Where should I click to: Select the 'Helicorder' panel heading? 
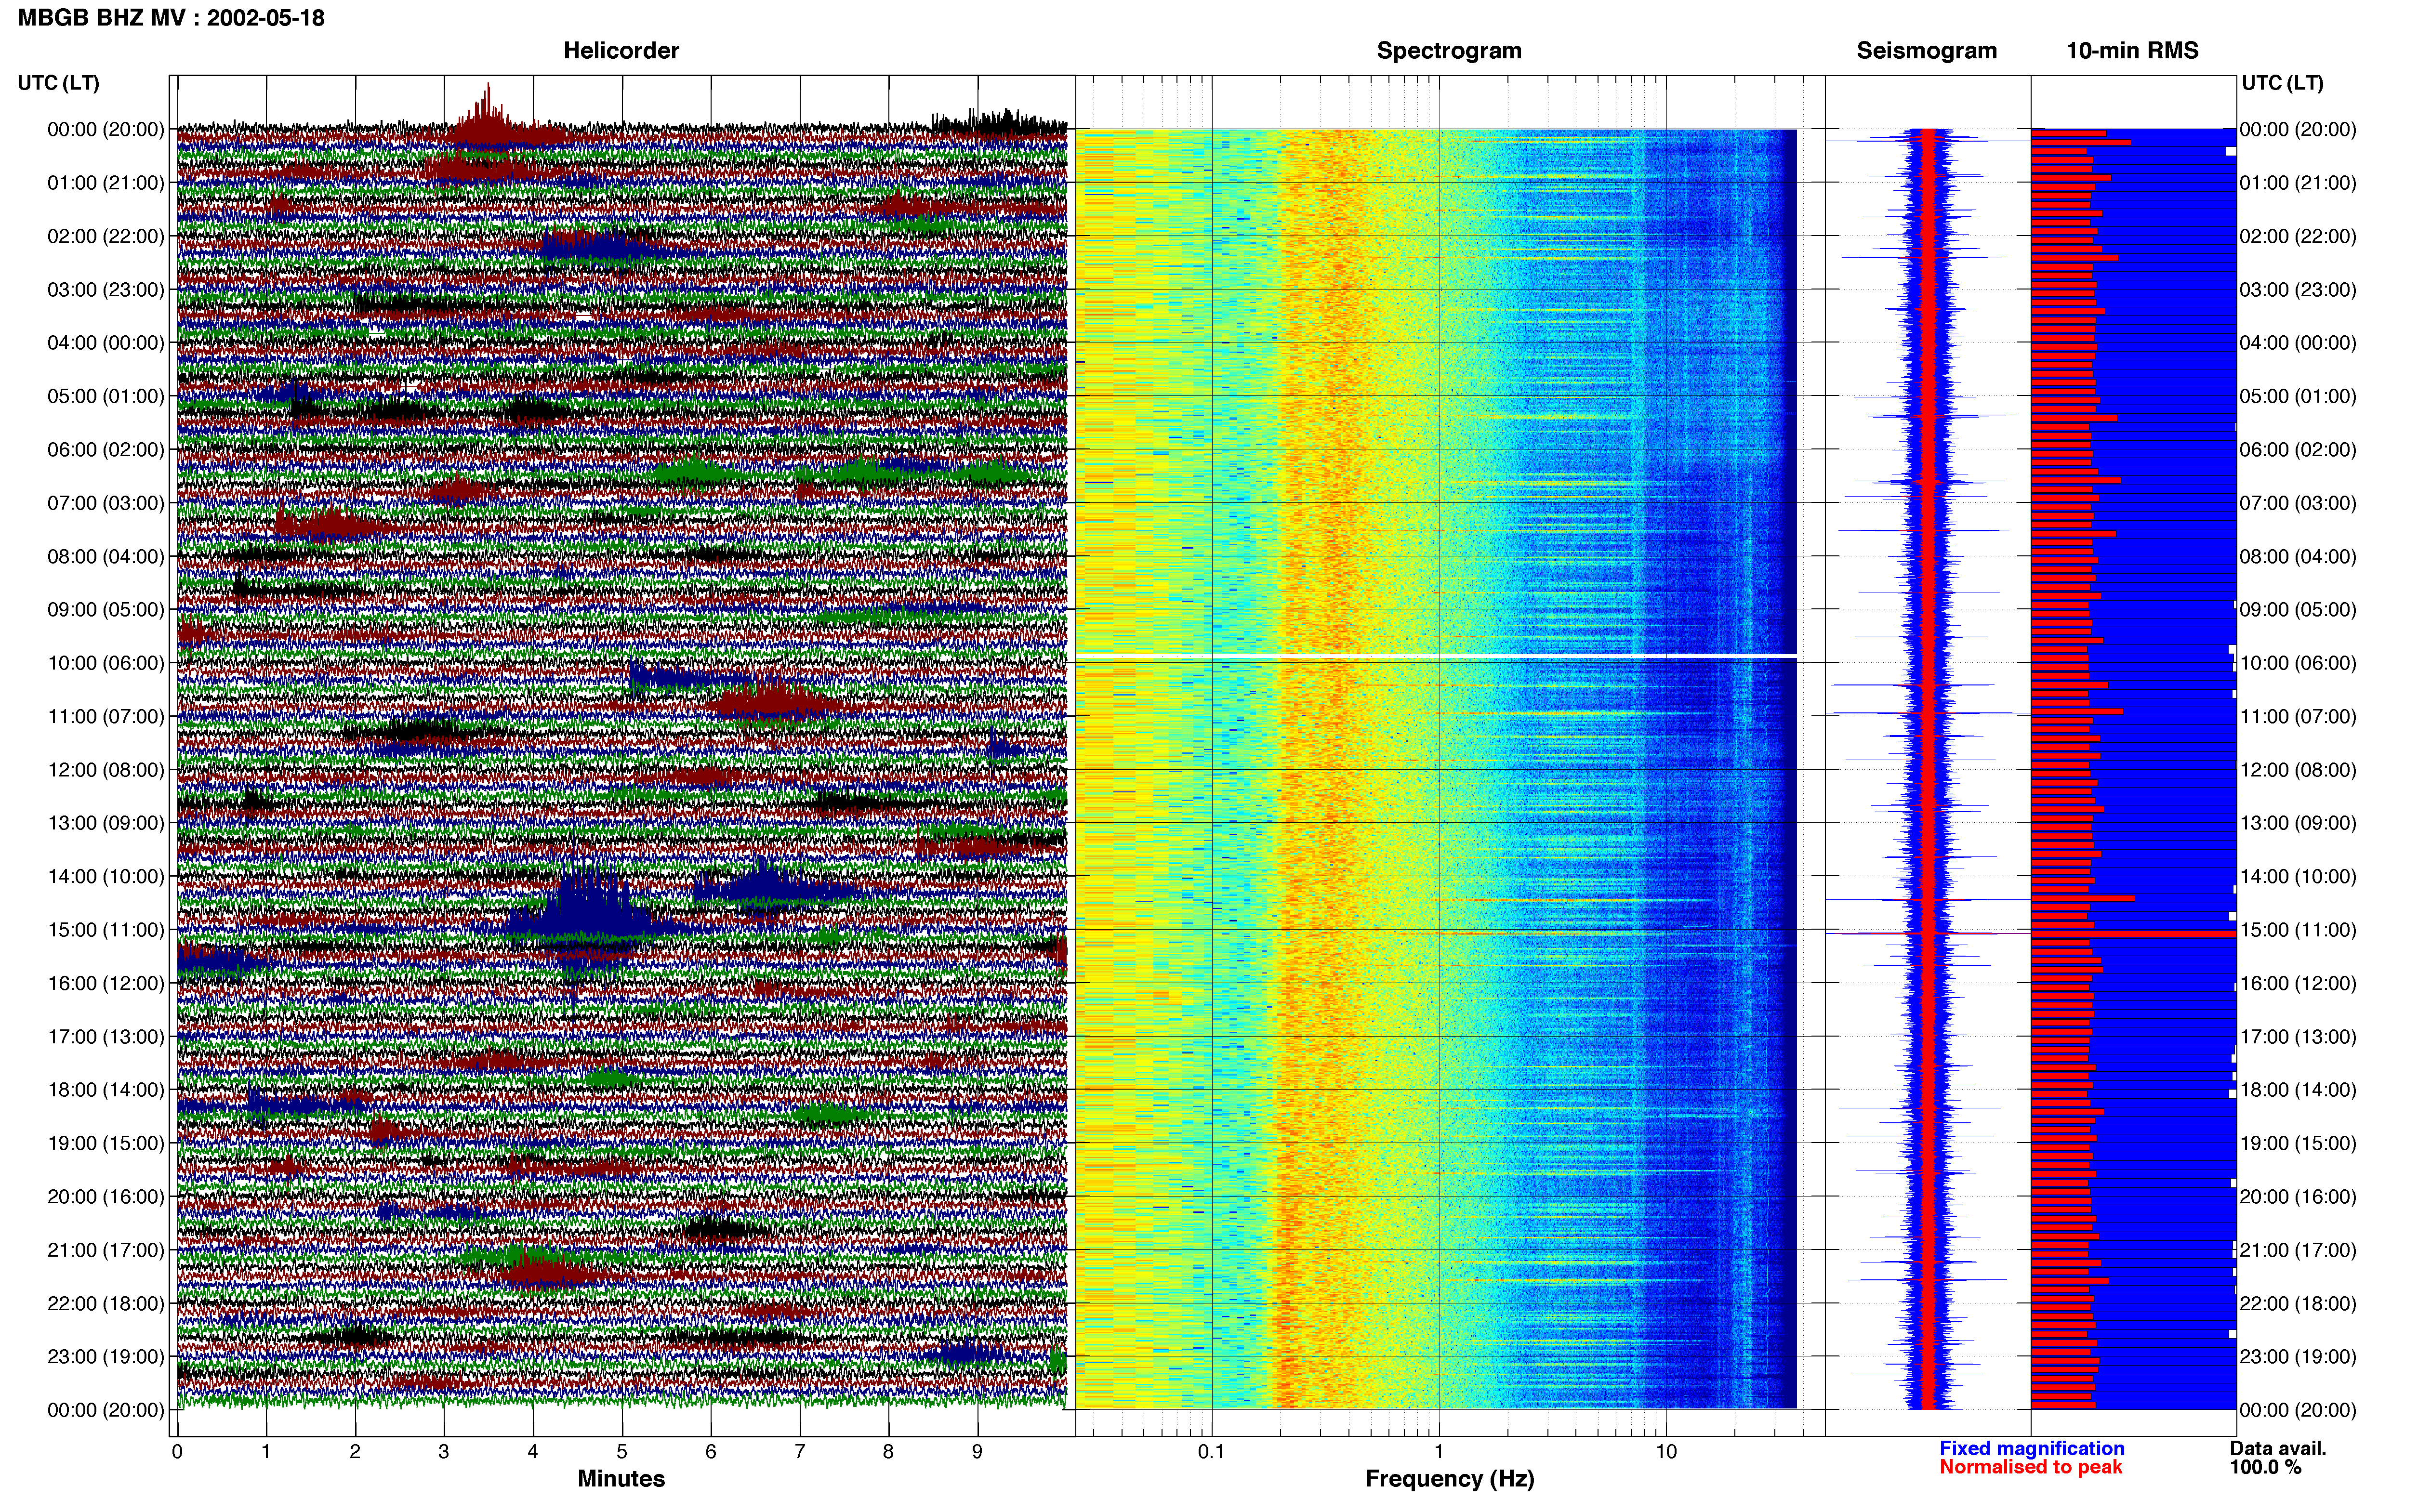(621, 51)
